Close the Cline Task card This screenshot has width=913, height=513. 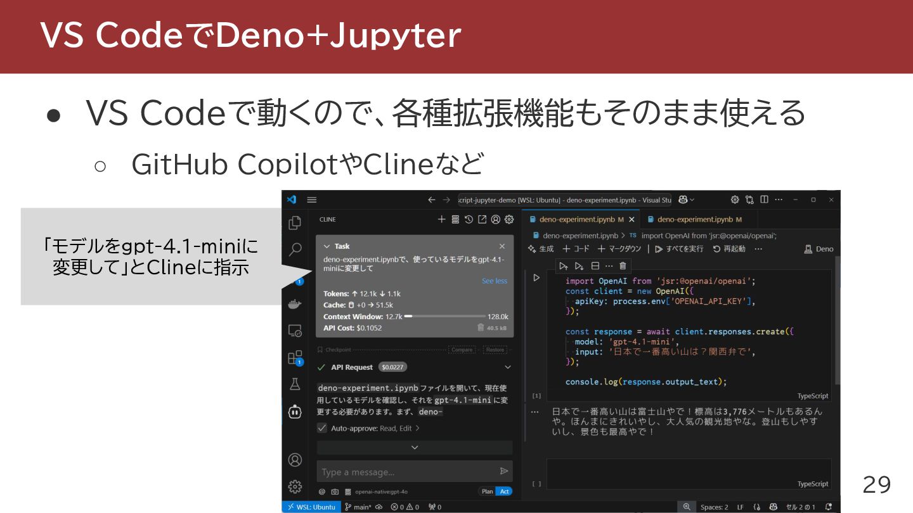click(x=502, y=246)
